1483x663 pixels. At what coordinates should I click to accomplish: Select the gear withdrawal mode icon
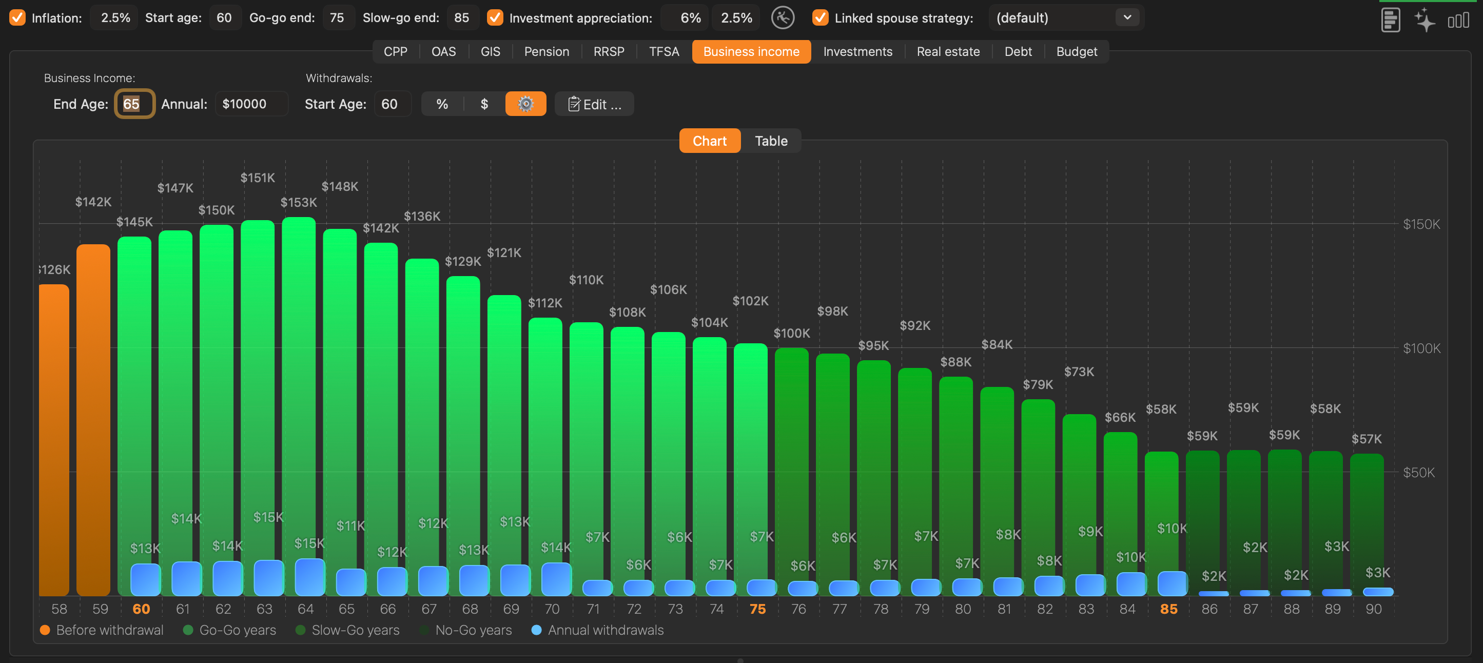pyautogui.click(x=525, y=104)
